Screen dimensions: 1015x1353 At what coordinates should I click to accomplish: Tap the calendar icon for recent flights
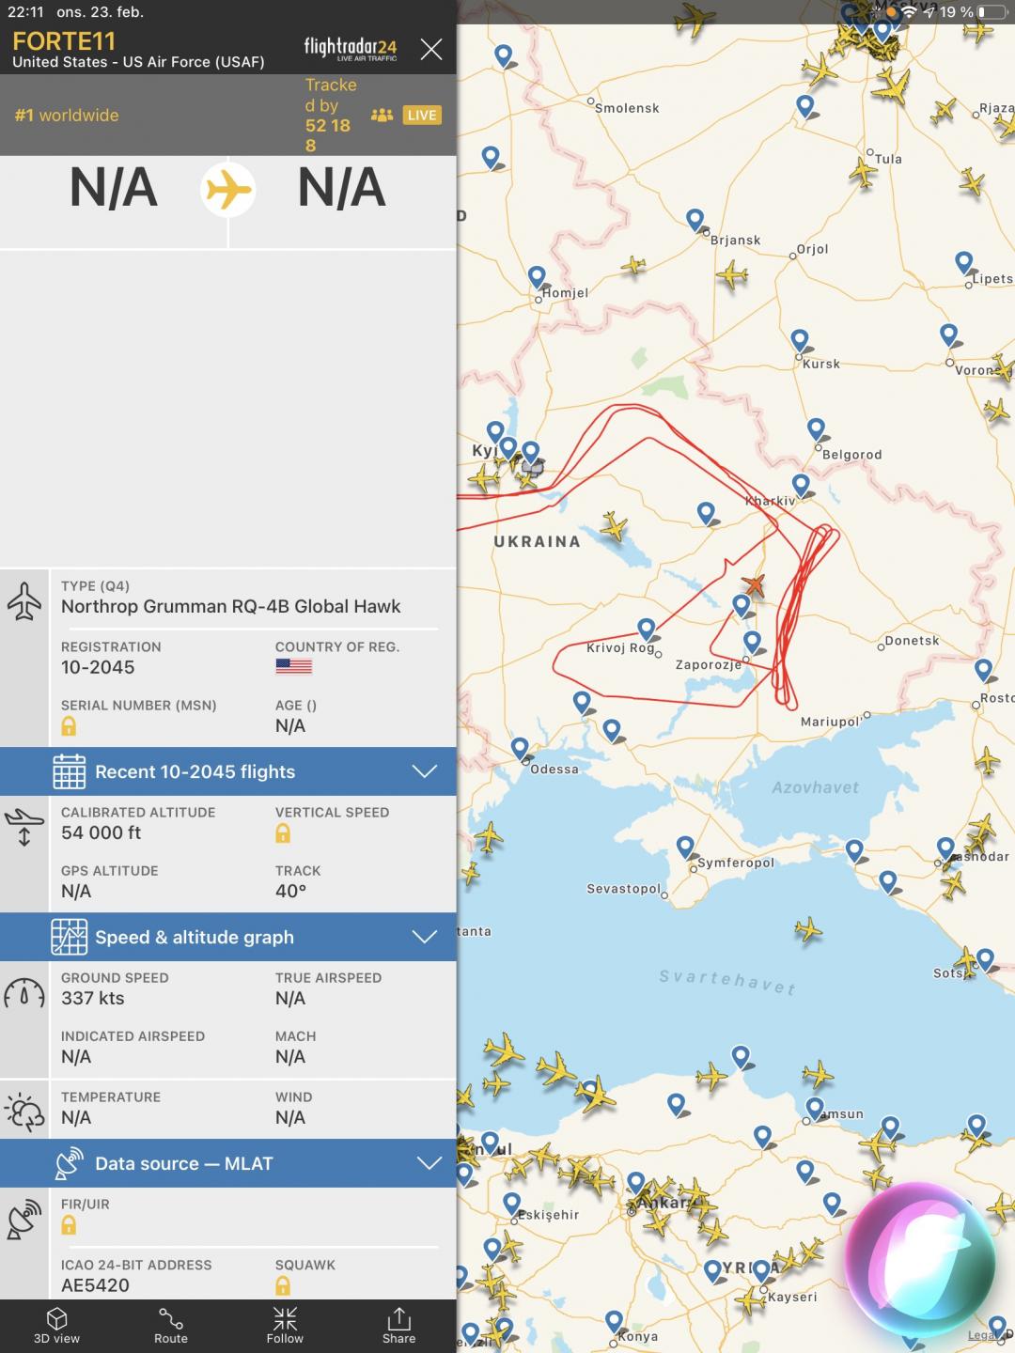coord(69,771)
